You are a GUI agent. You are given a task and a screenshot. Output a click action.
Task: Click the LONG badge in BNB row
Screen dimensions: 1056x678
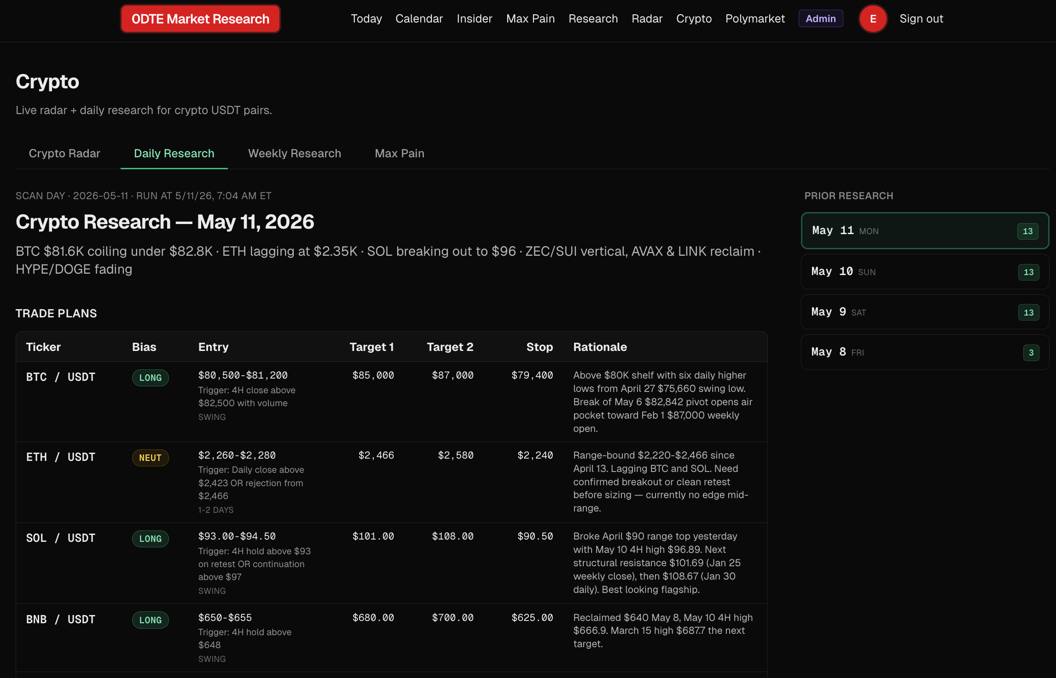151,621
